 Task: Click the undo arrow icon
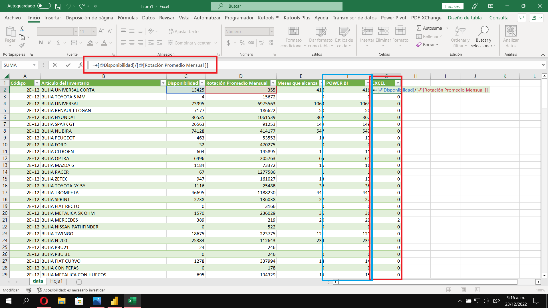click(x=68, y=6)
